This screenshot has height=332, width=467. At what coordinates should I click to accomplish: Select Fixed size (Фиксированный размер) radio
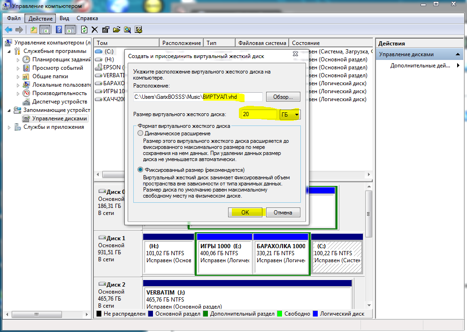[140, 170]
